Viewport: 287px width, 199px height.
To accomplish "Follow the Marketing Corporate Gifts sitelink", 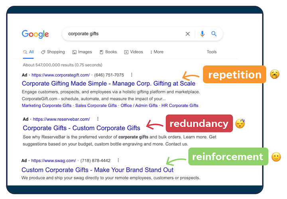I will coord(47,105).
